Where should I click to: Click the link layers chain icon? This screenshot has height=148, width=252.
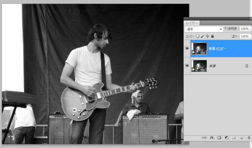[204, 138]
